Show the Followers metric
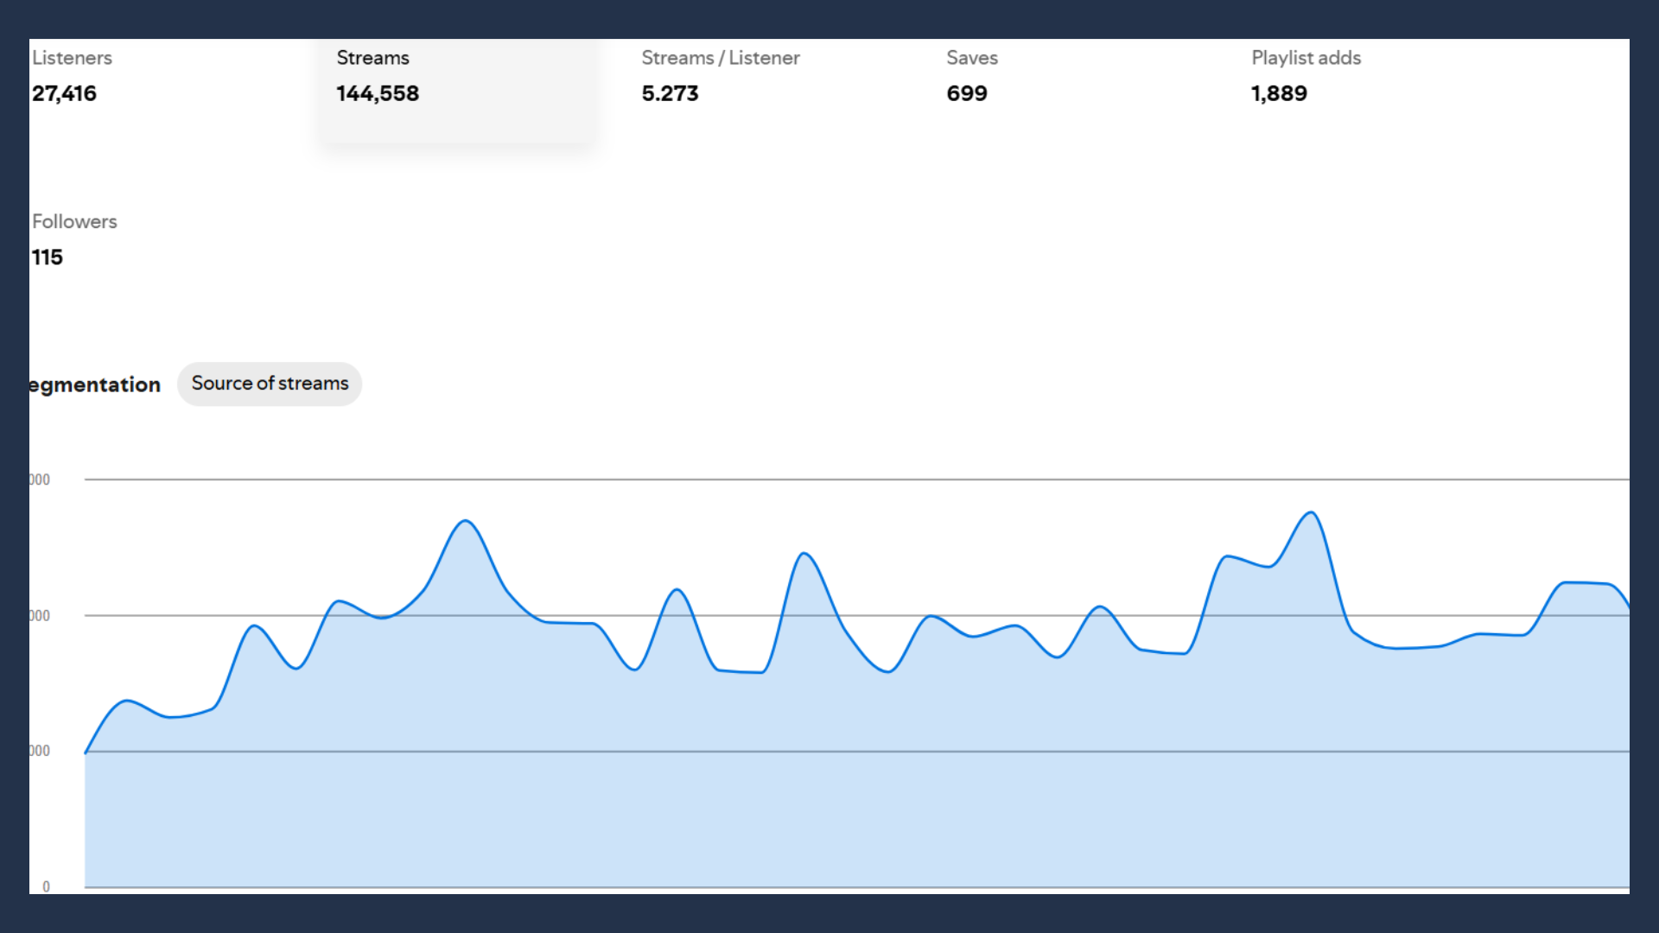 point(74,222)
